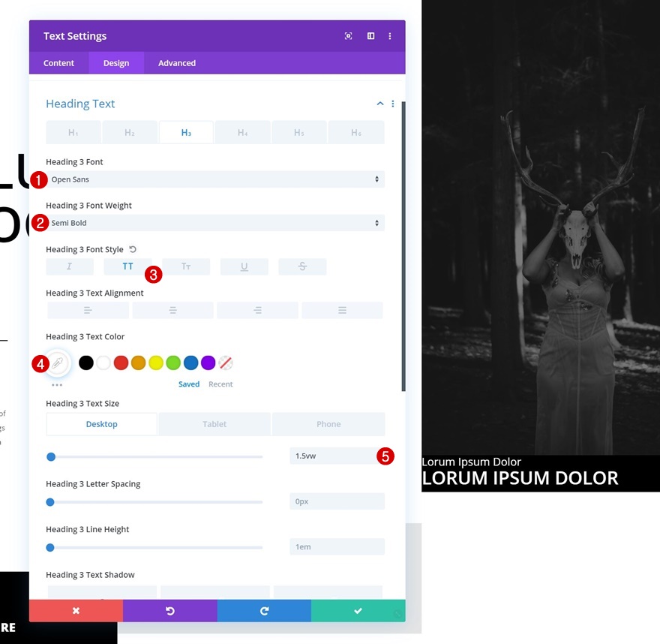Align heading 3 text right

[x=257, y=311]
